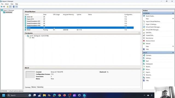Click Export action for Win10
Viewport: 175px width, 98px height.
(148, 72)
